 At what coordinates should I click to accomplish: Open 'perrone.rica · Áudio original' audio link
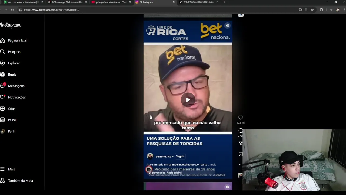pos(167,173)
